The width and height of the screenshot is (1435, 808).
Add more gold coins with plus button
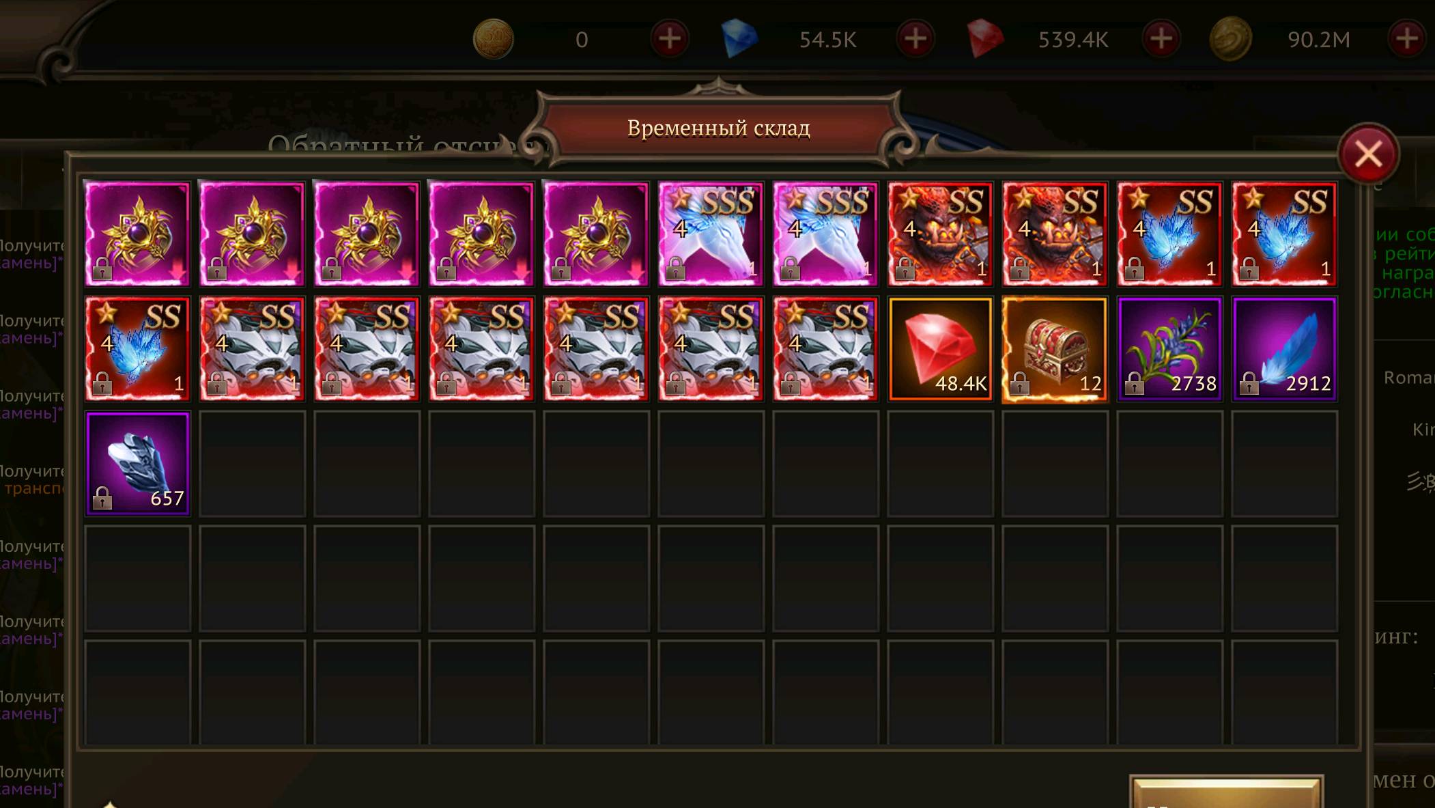point(670,39)
